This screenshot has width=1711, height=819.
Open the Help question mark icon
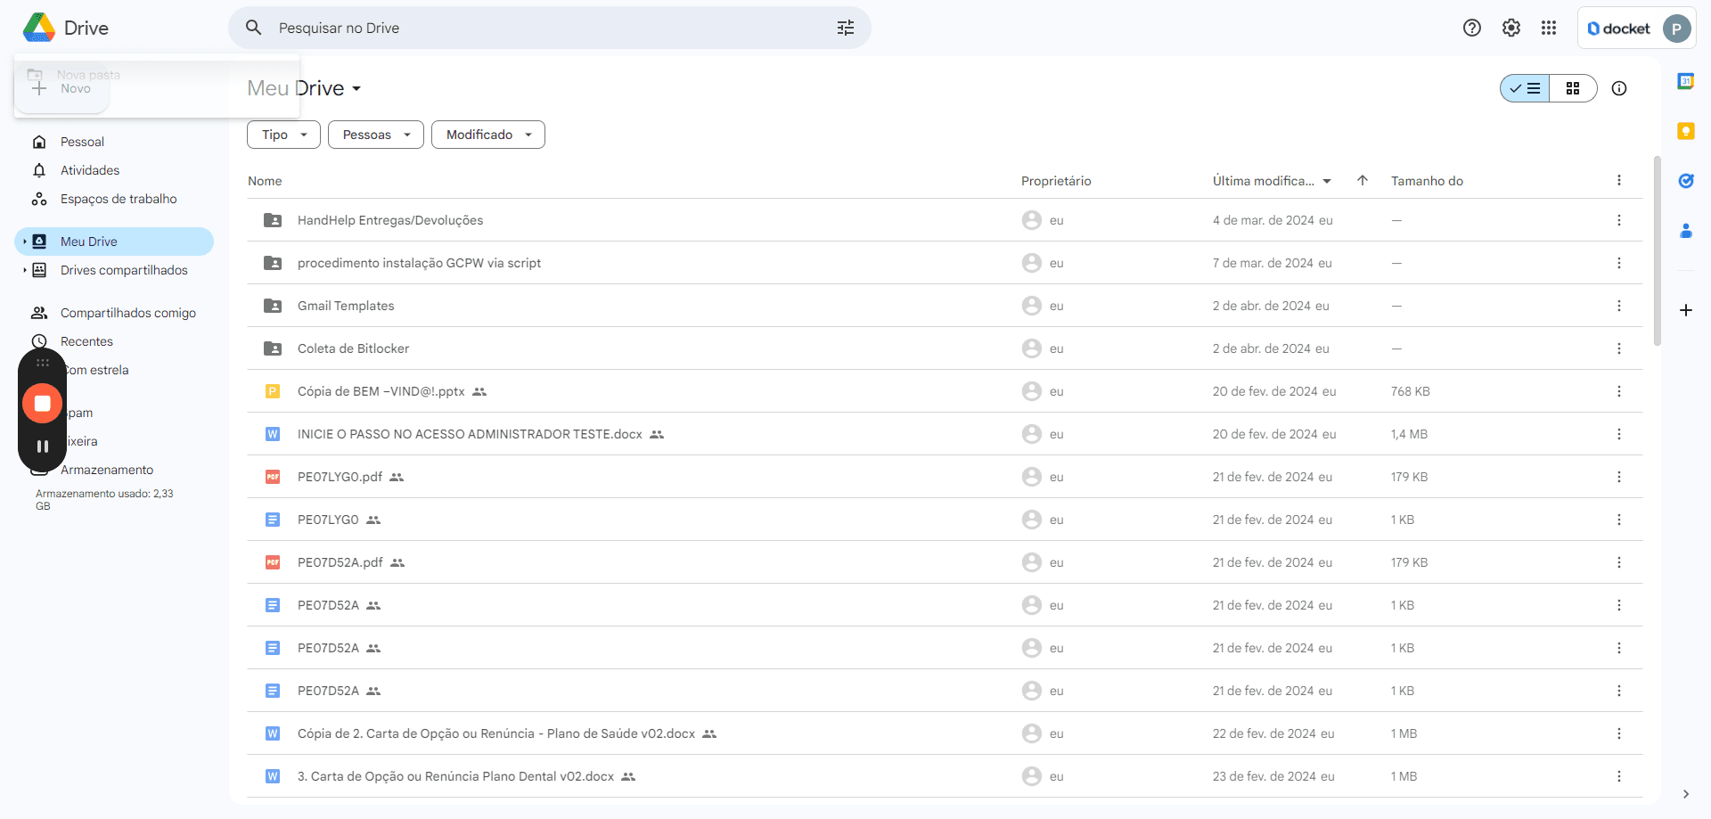click(x=1472, y=28)
